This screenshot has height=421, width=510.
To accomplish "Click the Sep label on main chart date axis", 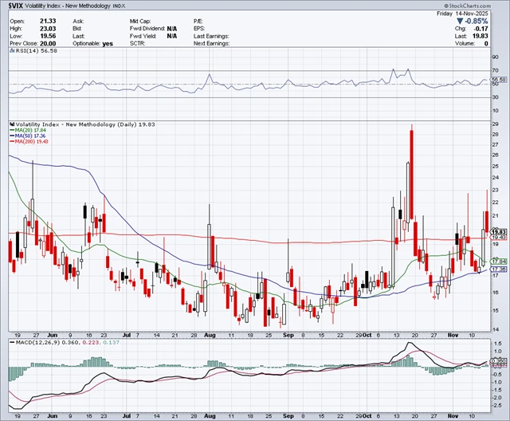I will coord(290,336).
